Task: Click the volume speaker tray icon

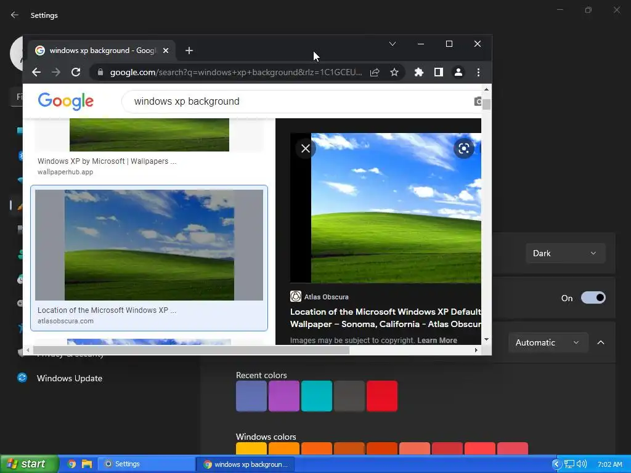Action: [582, 464]
